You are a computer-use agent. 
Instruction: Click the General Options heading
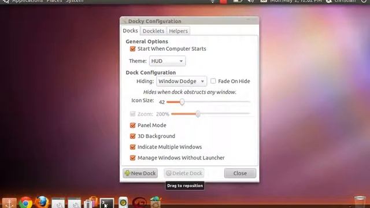(x=147, y=42)
